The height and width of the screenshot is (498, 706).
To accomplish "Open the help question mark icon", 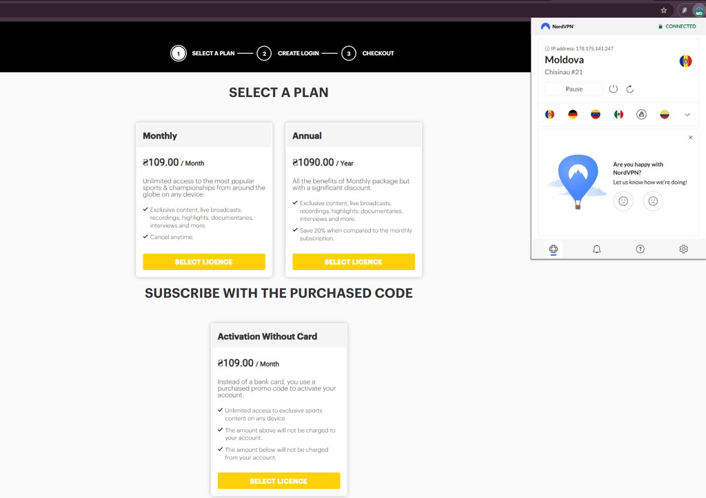I will click(x=641, y=249).
